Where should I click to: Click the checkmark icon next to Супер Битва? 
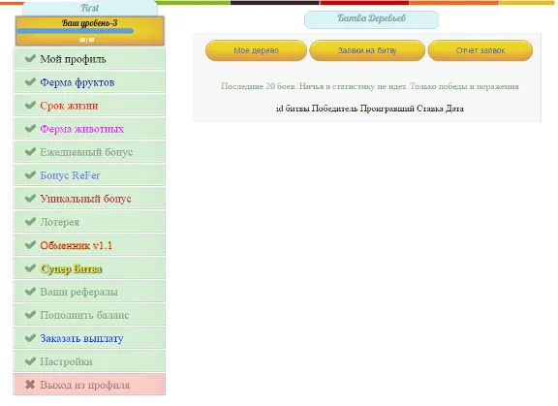31,268
